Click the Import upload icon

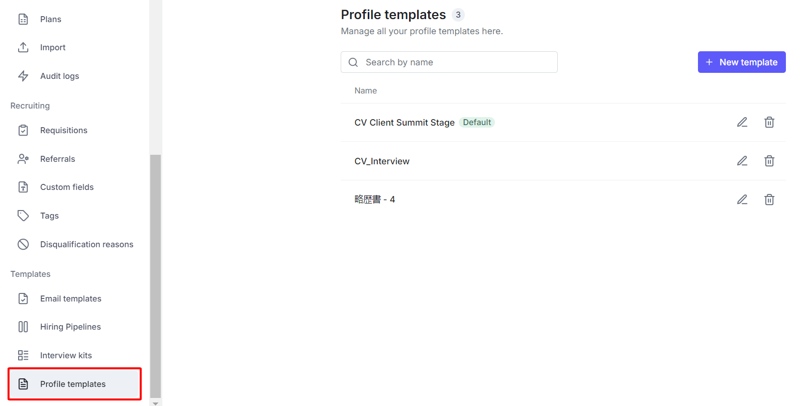23,47
